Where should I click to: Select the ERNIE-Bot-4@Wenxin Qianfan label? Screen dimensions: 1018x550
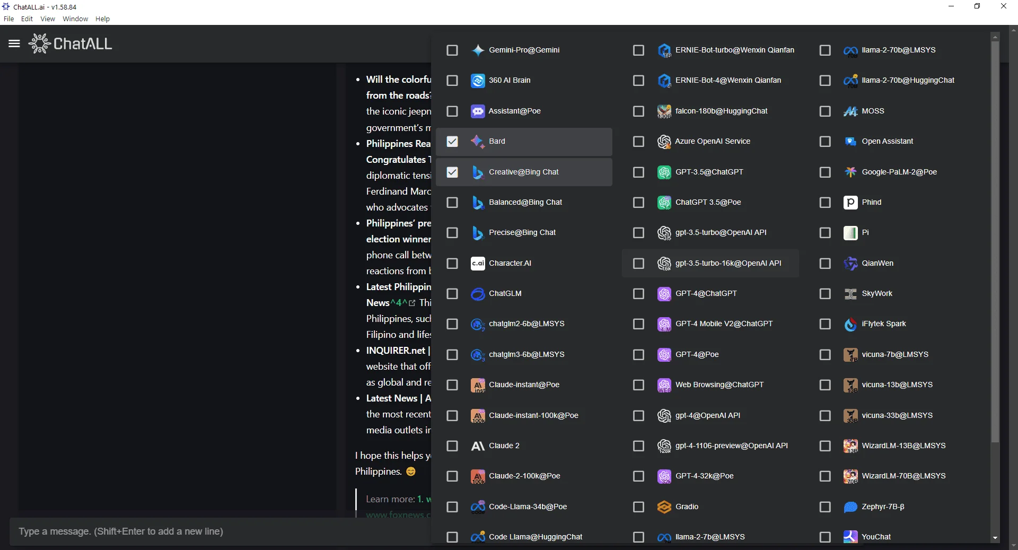(729, 81)
